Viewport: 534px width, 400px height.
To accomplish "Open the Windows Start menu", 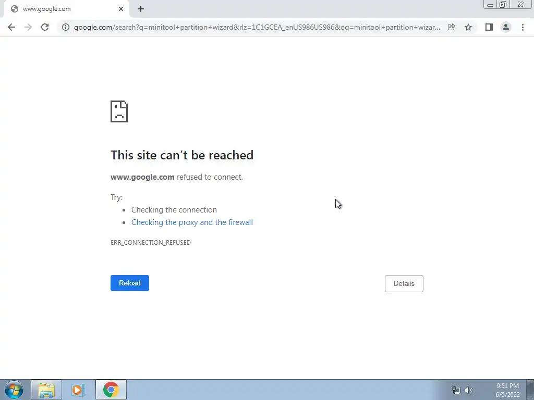I will click(14, 390).
